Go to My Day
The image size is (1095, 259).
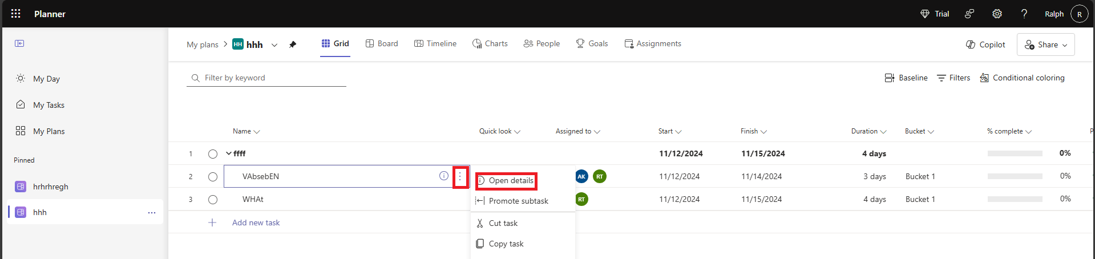point(46,79)
